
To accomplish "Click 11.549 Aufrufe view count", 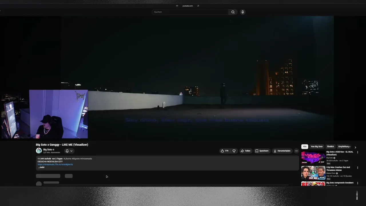I will (44, 159).
